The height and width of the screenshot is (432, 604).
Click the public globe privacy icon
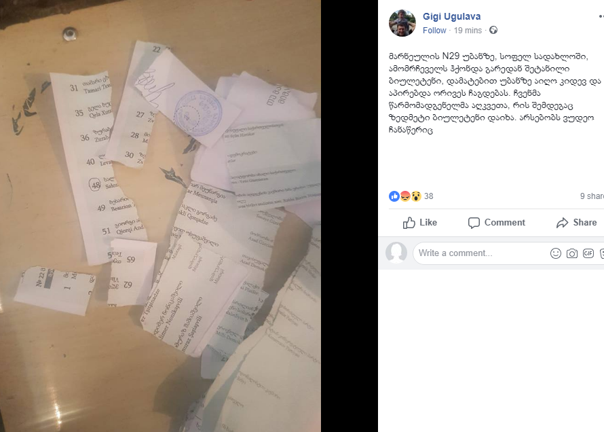click(x=493, y=30)
